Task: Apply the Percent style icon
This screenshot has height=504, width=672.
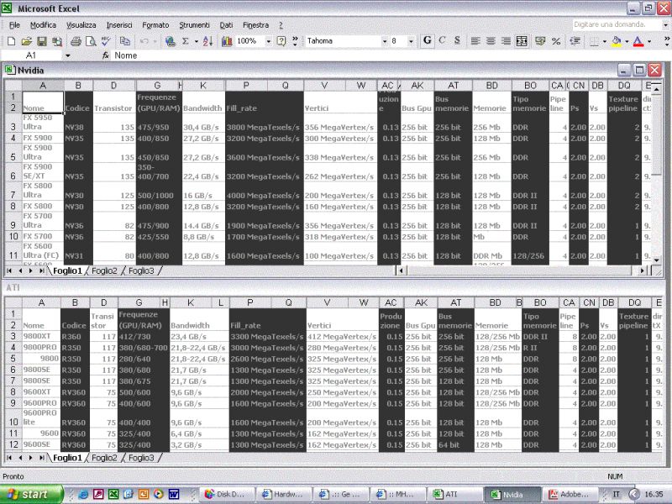Action: 555,40
